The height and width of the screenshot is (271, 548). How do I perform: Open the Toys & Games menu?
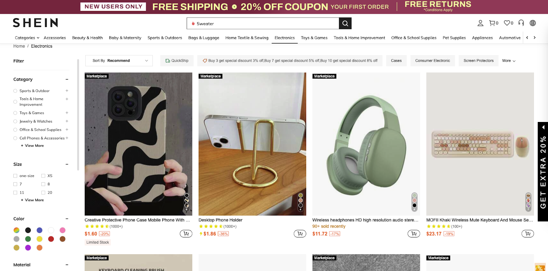coord(314,38)
